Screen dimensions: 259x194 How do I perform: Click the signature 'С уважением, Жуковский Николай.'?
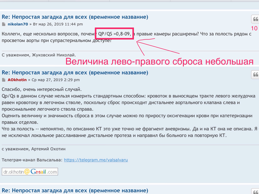(x=39, y=55)
